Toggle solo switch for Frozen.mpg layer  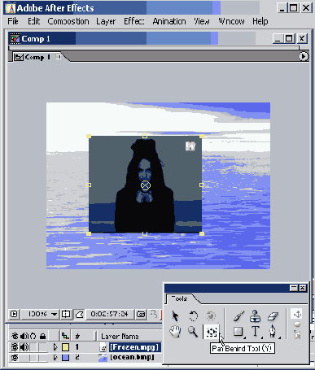pos(33,347)
